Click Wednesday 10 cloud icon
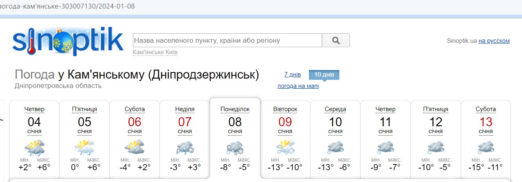Image resolution: width=522 pixels, height=182 pixels. 335,147
